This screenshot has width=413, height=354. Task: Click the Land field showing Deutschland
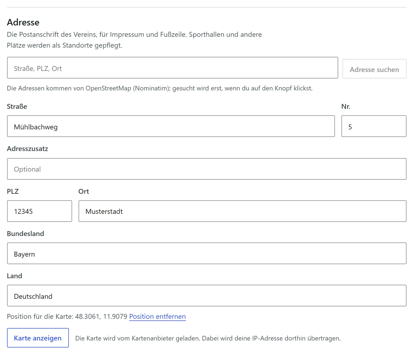click(x=206, y=296)
